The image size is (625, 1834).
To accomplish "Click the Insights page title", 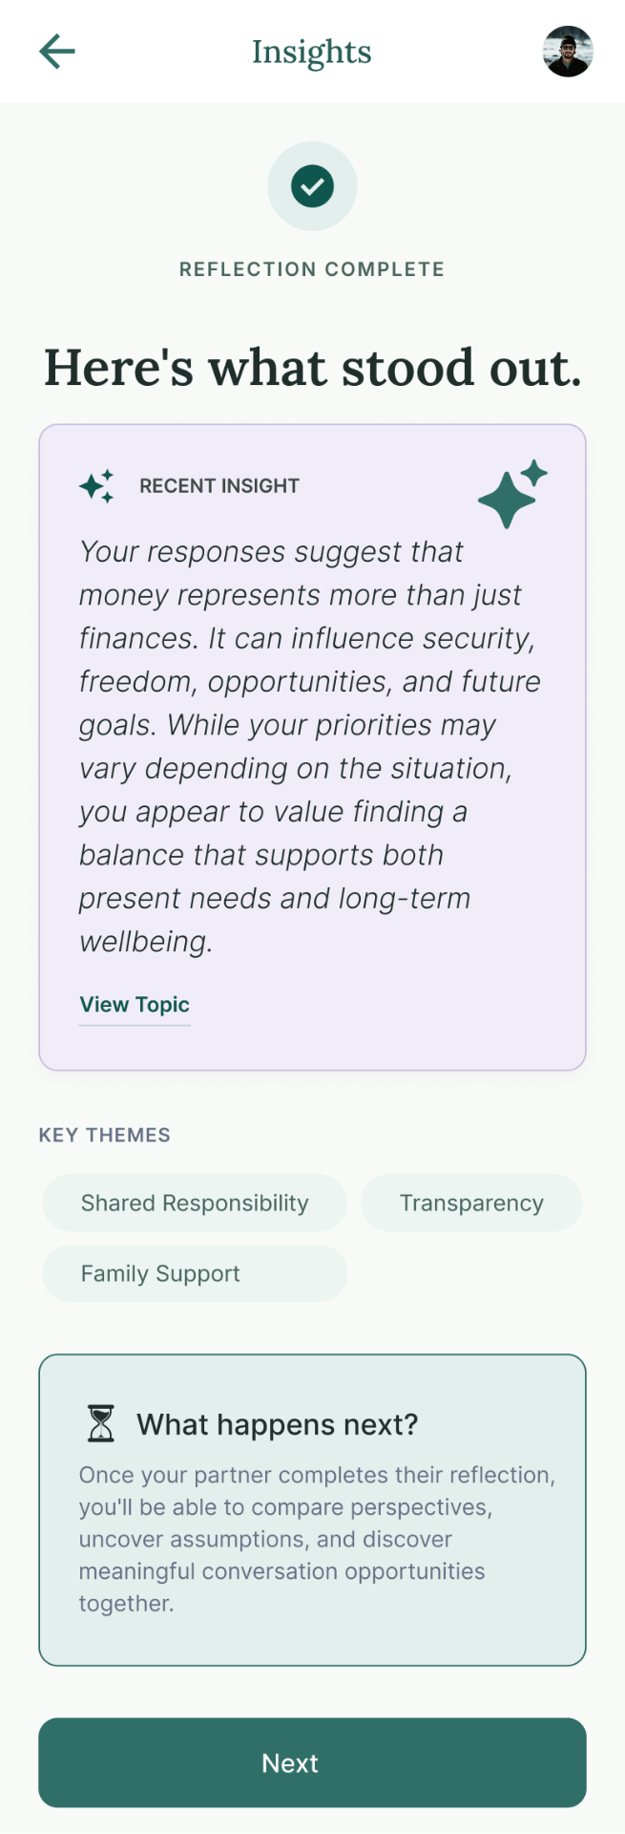I will coord(312,52).
